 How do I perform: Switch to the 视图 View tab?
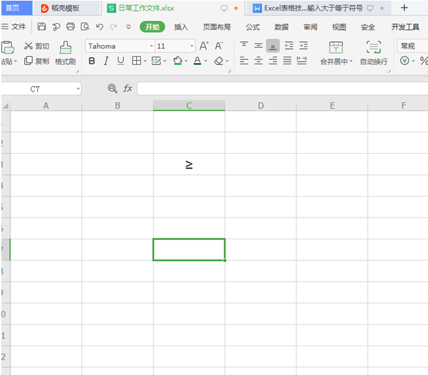tap(339, 27)
